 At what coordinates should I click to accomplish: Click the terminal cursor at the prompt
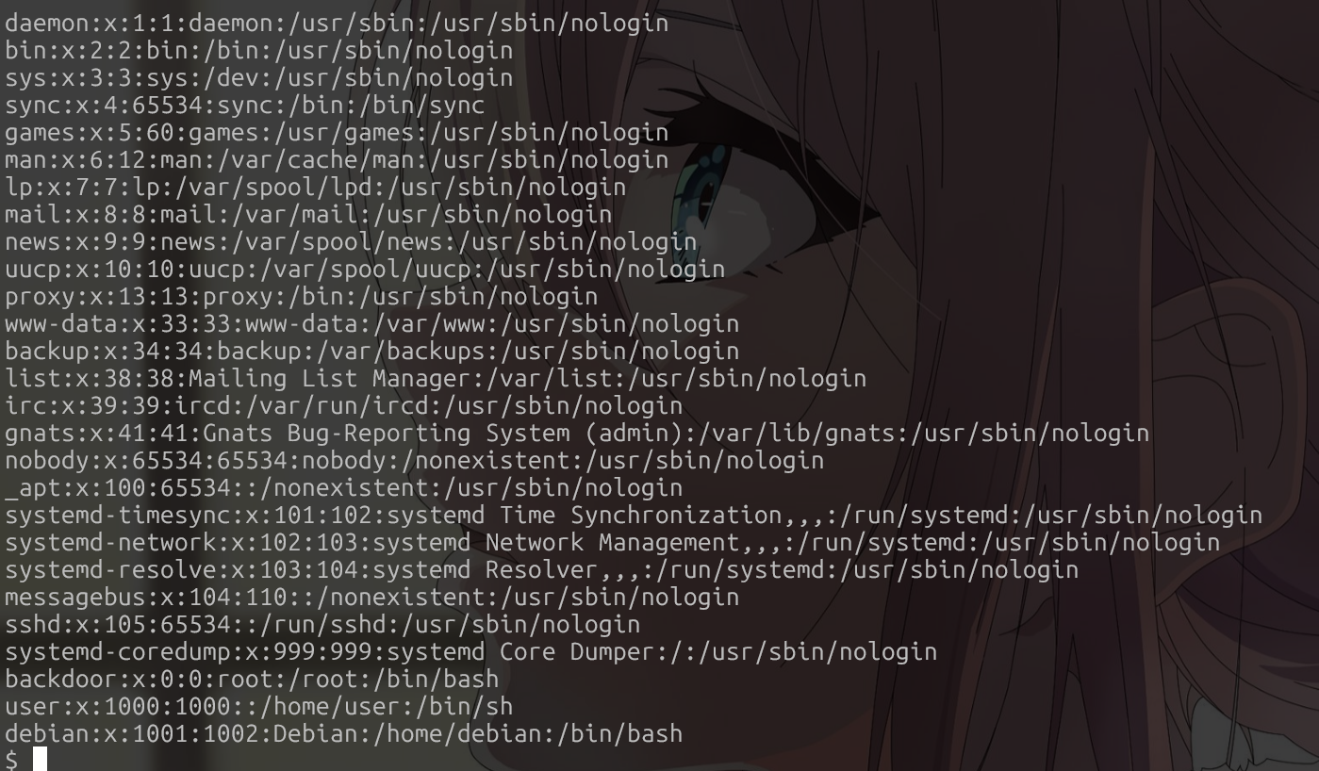(x=40, y=759)
